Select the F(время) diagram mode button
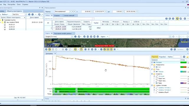The height and width of the screenshot is (106, 189). (155, 57)
